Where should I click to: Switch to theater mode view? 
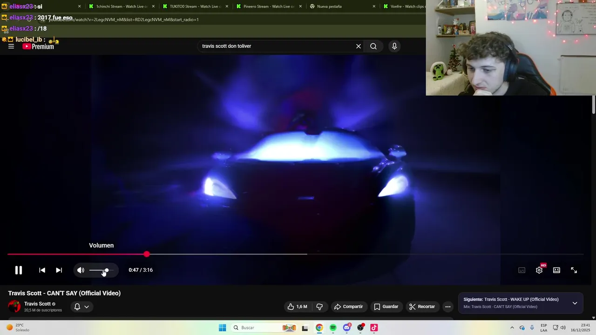556,270
